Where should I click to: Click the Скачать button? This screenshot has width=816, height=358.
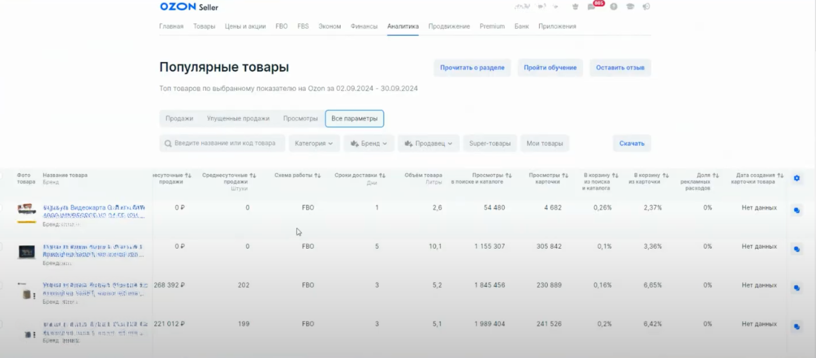click(x=632, y=143)
